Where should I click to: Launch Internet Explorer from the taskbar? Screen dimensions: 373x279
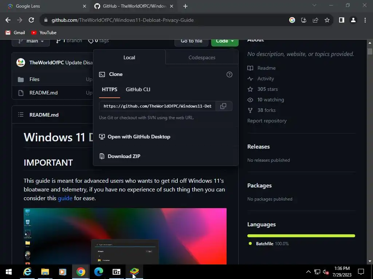coord(27,272)
